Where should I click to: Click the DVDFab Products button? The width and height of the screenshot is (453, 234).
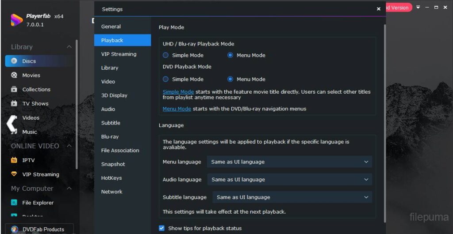point(39,230)
